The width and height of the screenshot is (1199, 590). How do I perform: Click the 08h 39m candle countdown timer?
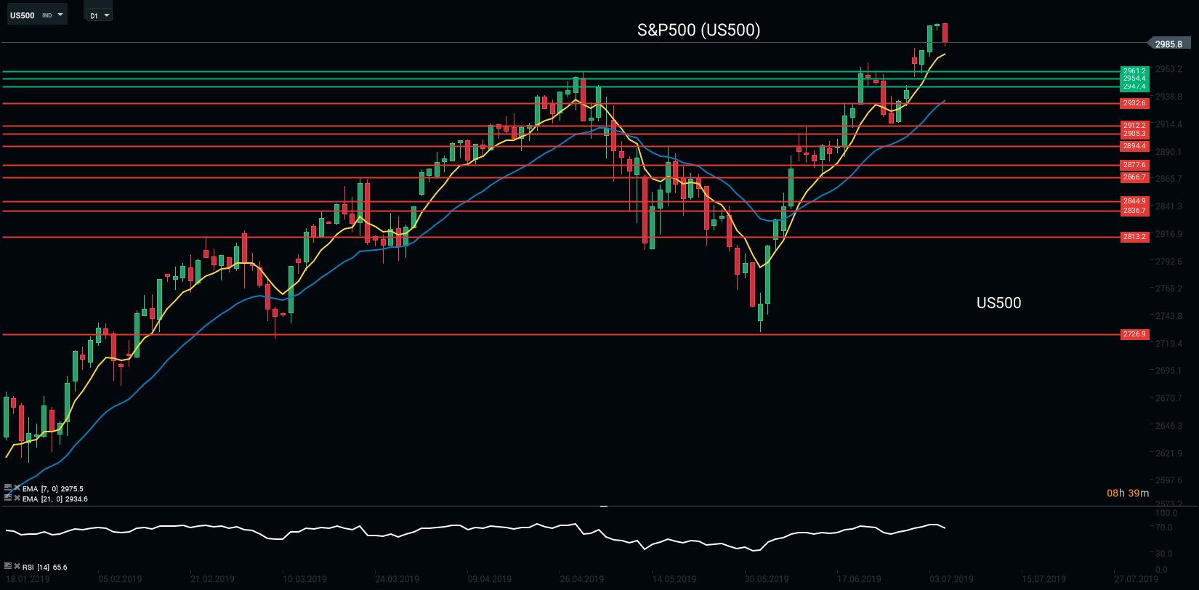[1128, 493]
